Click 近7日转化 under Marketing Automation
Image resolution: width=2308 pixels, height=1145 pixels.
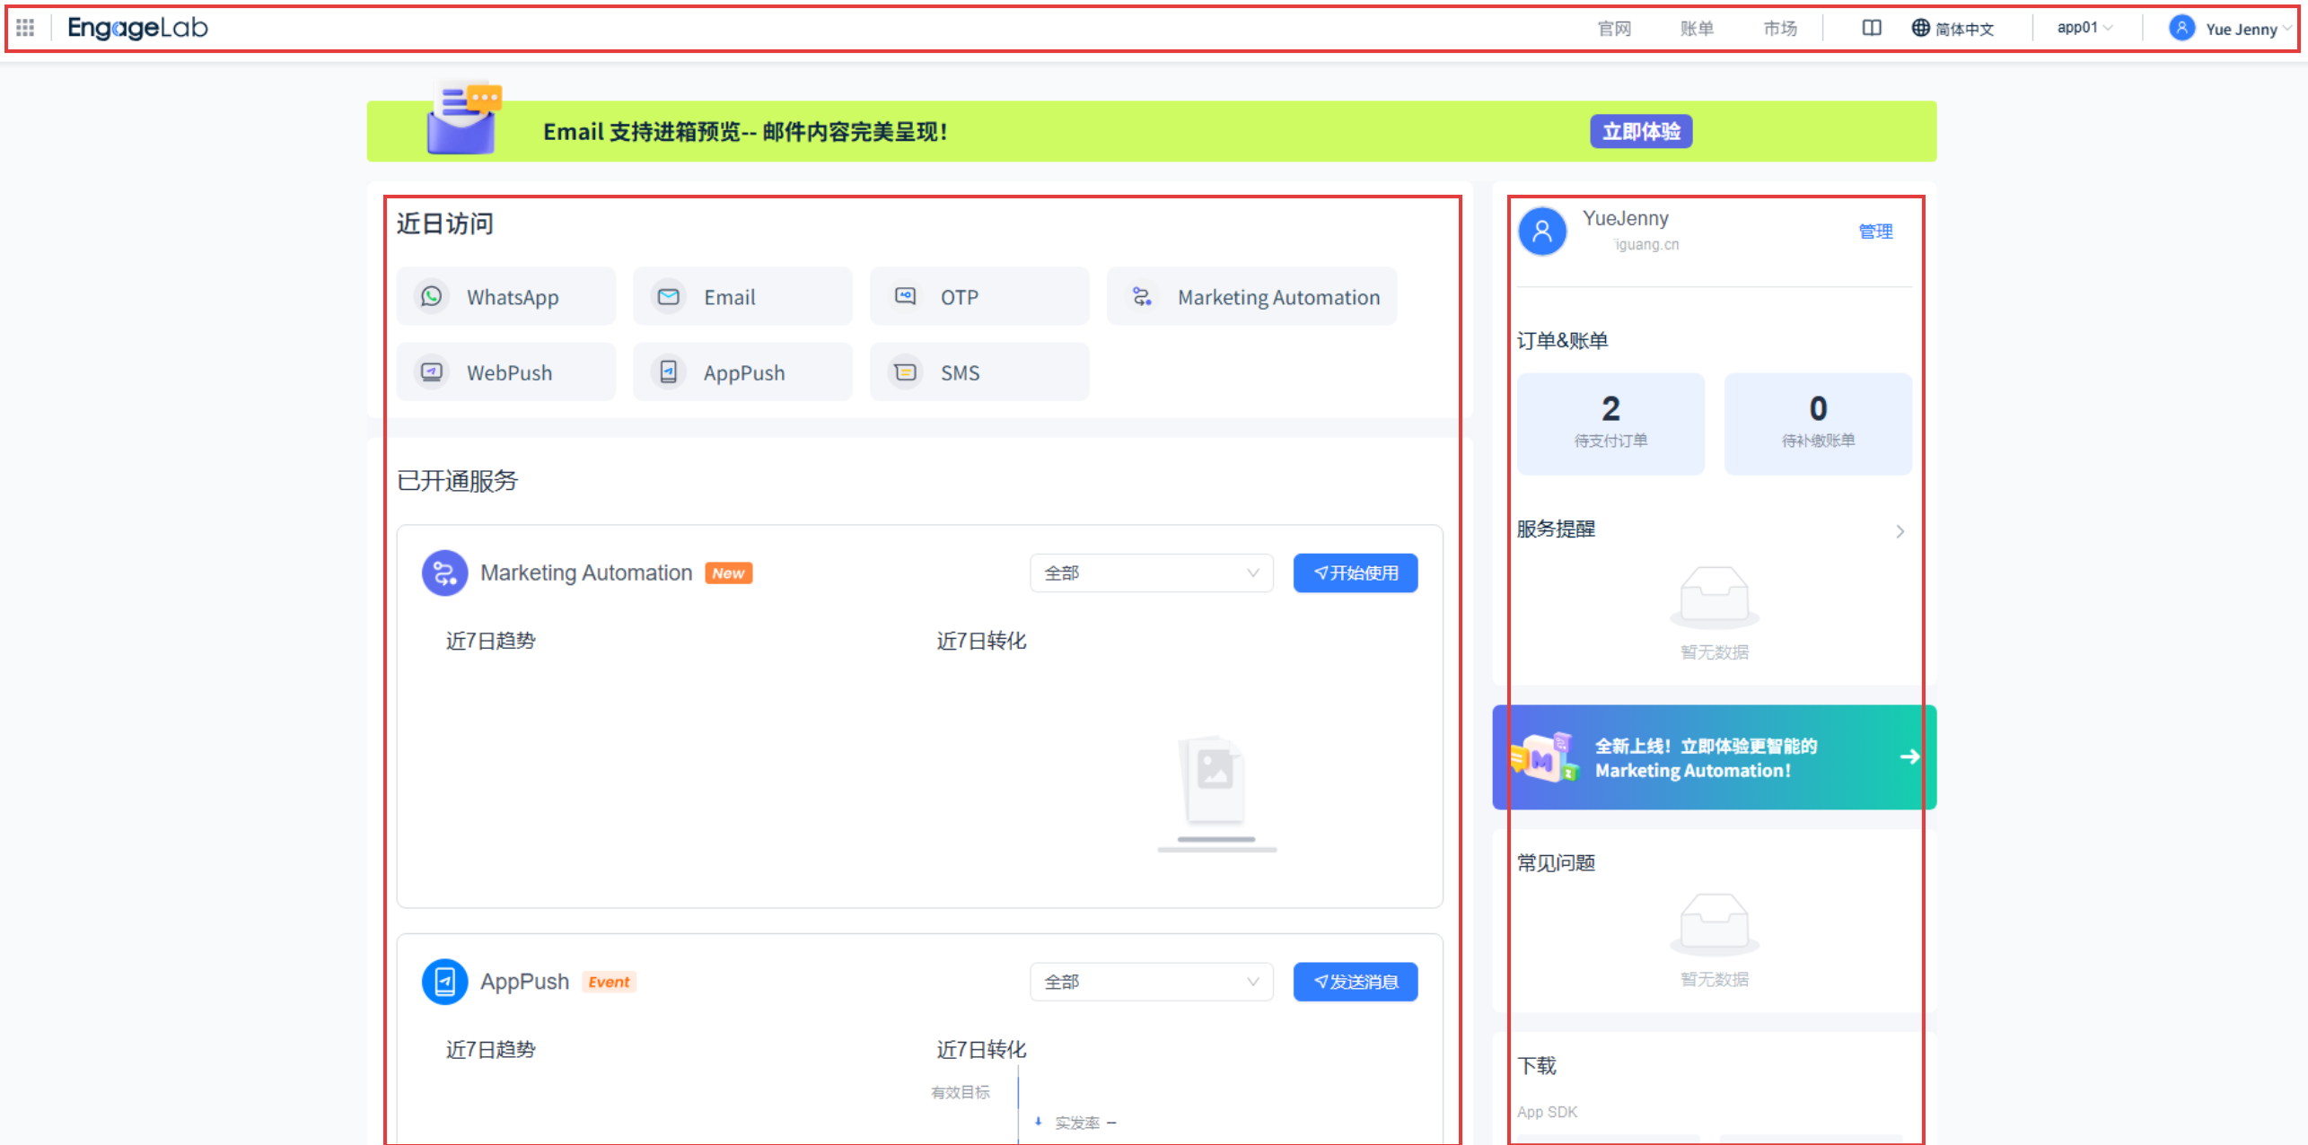click(x=981, y=641)
